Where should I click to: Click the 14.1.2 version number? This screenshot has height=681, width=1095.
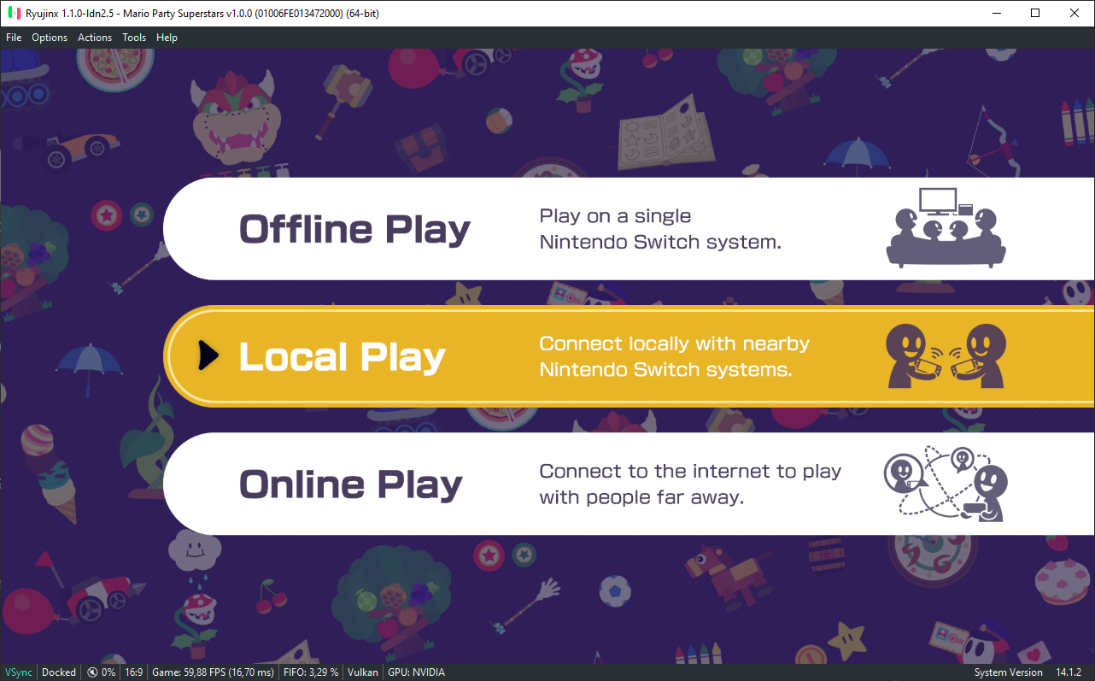click(1069, 672)
